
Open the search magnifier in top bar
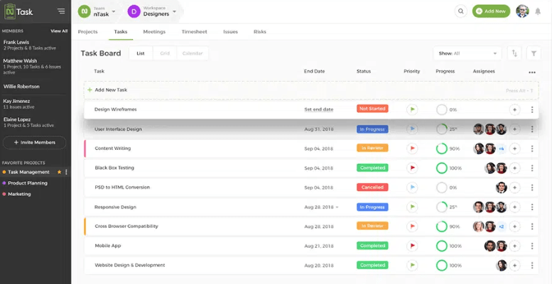point(461,11)
